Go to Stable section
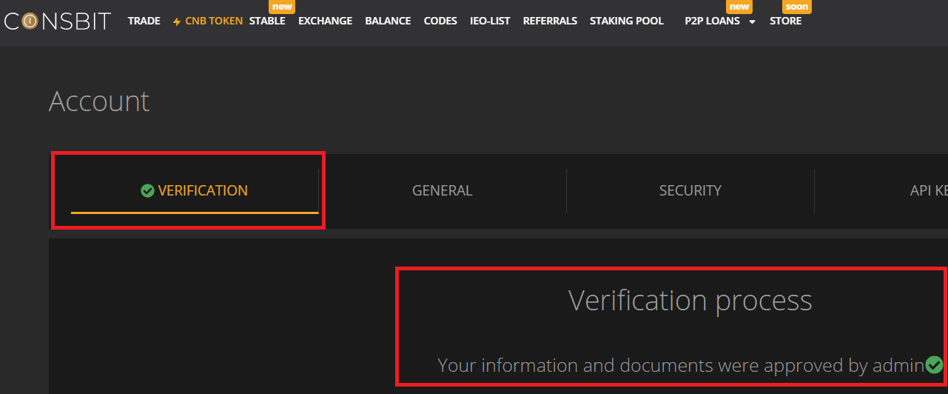The width and height of the screenshot is (948, 394). point(267,21)
